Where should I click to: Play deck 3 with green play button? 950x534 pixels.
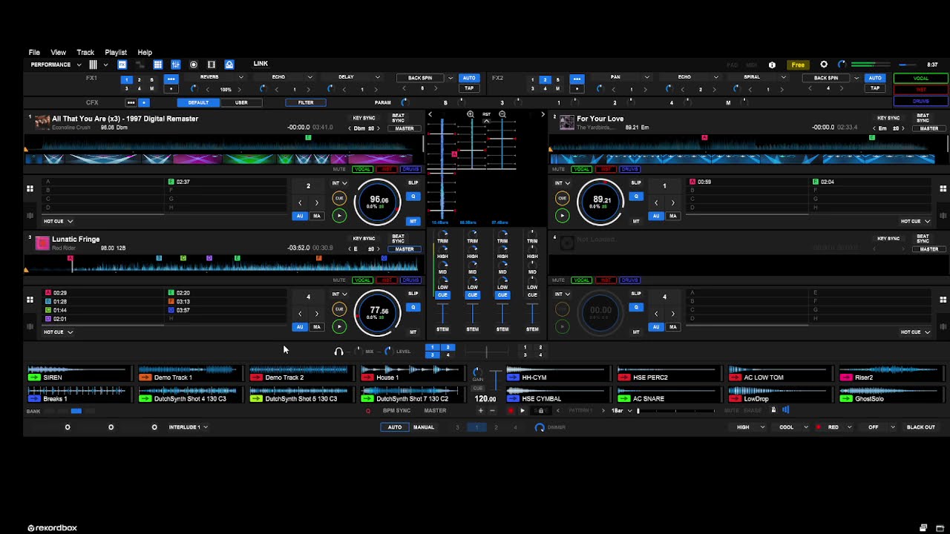click(x=339, y=326)
